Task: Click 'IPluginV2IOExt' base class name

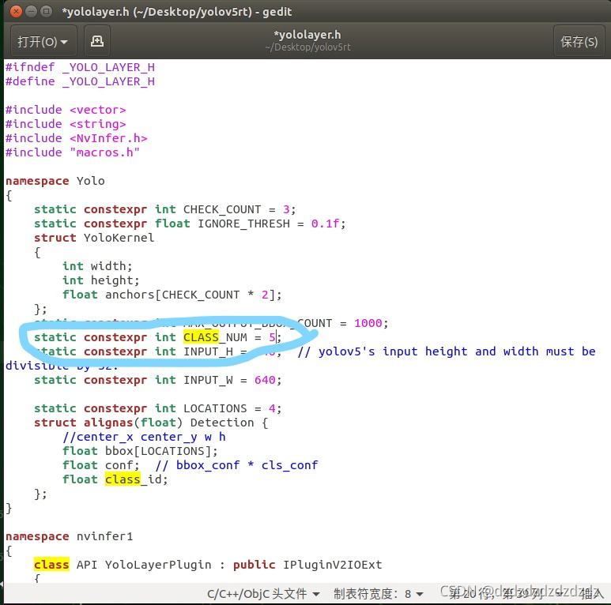Action: [333, 565]
